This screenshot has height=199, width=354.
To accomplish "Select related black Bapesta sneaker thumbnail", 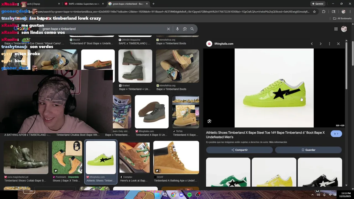I will pos(320,172).
